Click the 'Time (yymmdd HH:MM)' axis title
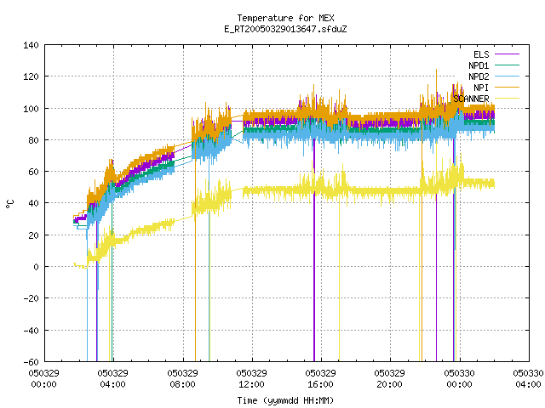 click(285, 400)
